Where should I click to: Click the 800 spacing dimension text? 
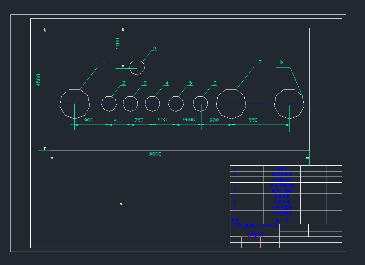click(118, 120)
